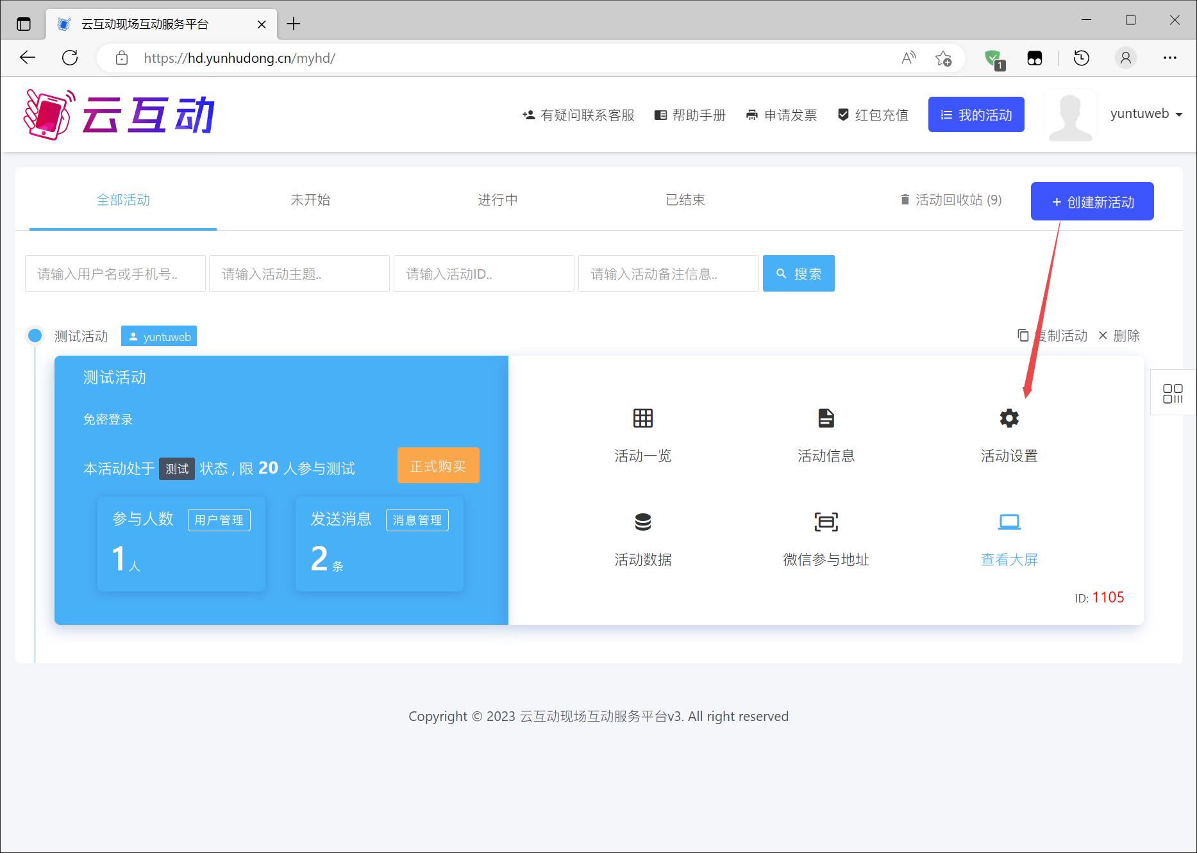Click the QR code side panel icon
1197x853 pixels.
point(1173,393)
